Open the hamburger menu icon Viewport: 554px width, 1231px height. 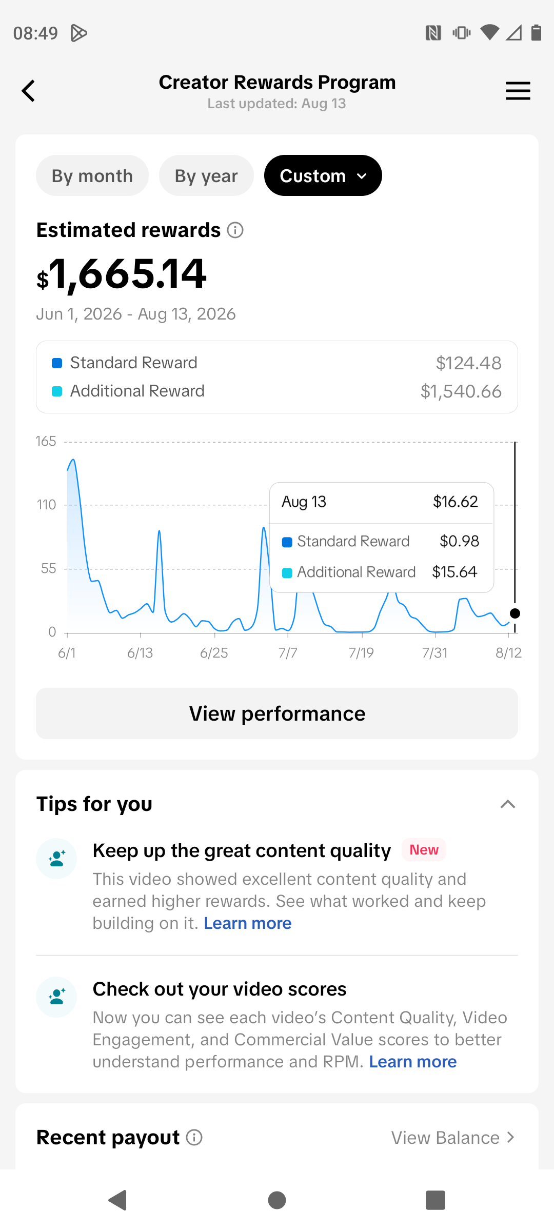click(x=518, y=91)
